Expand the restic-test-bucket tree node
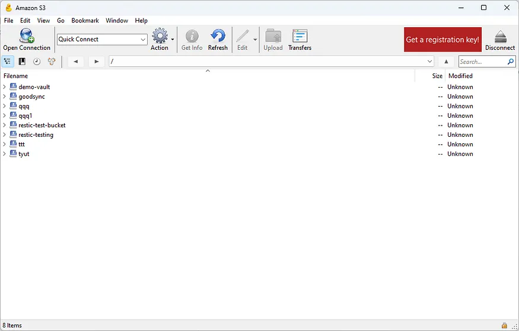The width and height of the screenshot is (519, 331). pos(5,126)
